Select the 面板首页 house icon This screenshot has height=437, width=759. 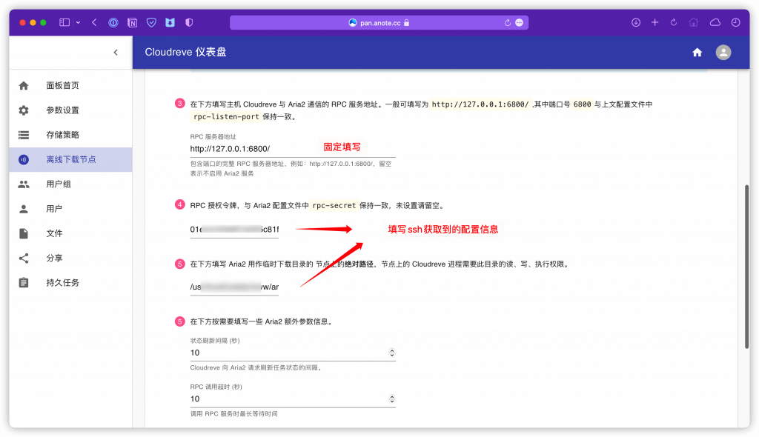coord(23,85)
